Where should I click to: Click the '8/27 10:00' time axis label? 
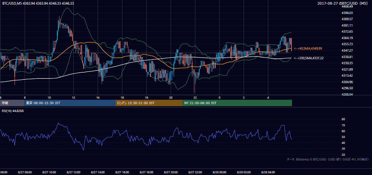pyautogui.click(x=49, y=172)
